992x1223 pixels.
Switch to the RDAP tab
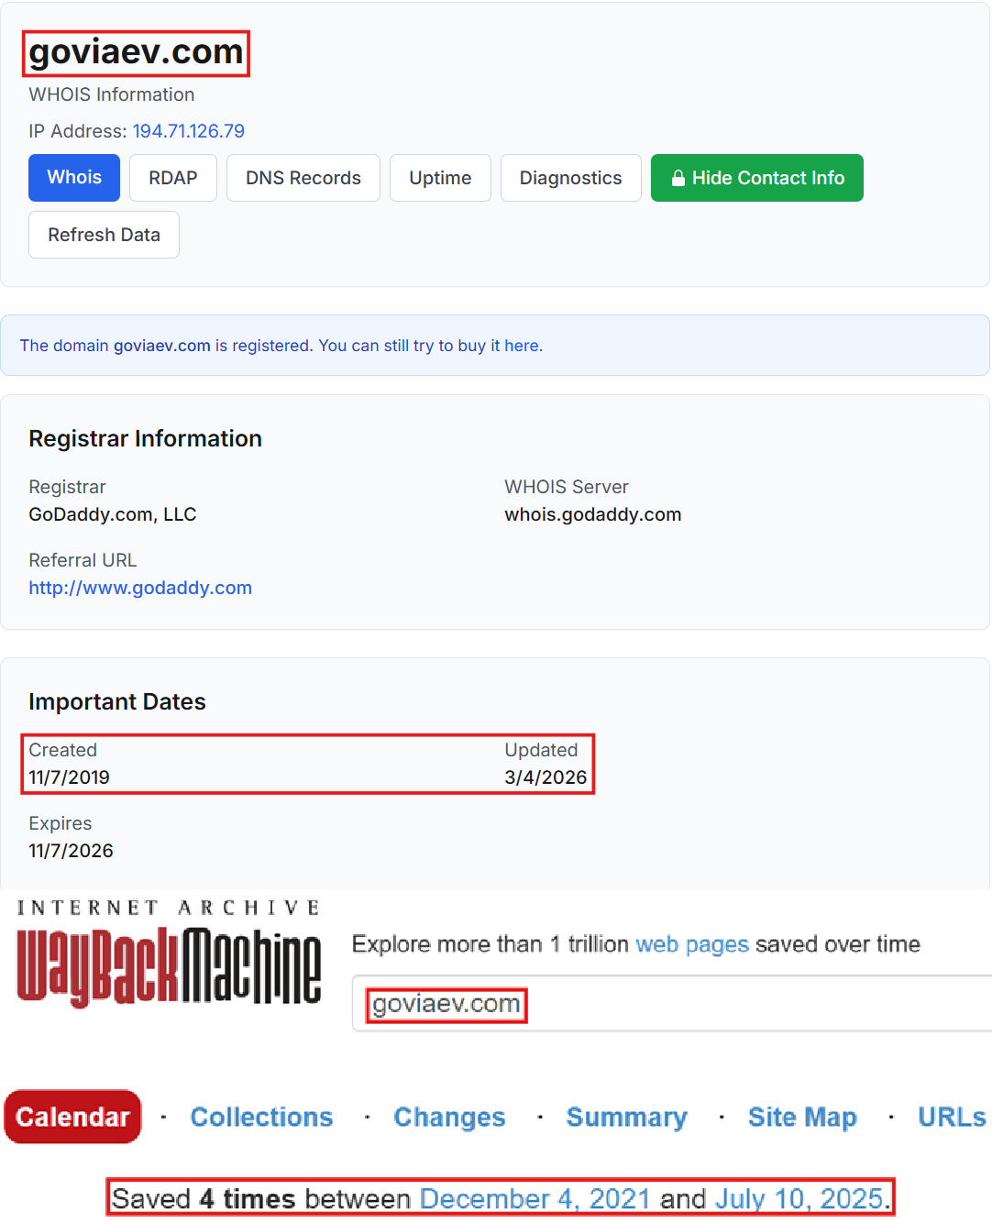(172, 178)
